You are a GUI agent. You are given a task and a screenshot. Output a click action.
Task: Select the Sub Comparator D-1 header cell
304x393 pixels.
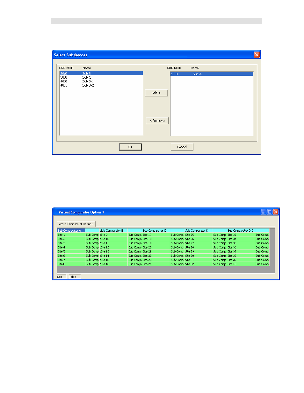tap(199, 230)
